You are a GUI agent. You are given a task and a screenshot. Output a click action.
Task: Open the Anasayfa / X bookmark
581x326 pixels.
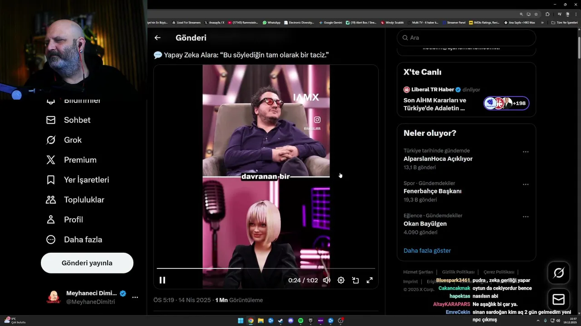click(214, 22)
